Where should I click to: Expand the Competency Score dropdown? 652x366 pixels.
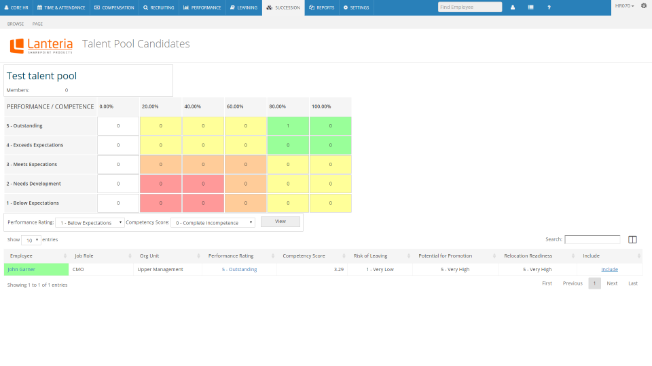coord(213,222)
